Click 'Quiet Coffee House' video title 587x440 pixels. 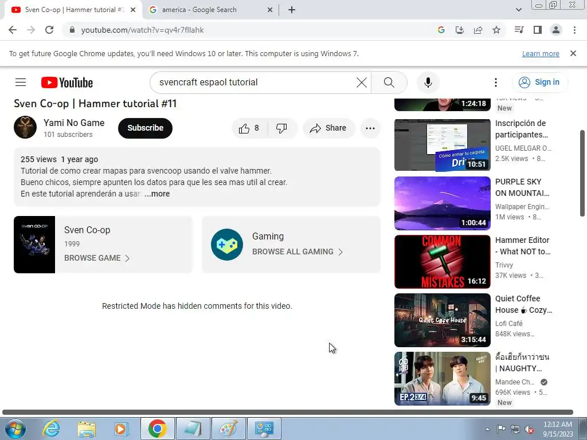(x=523, y=304)
